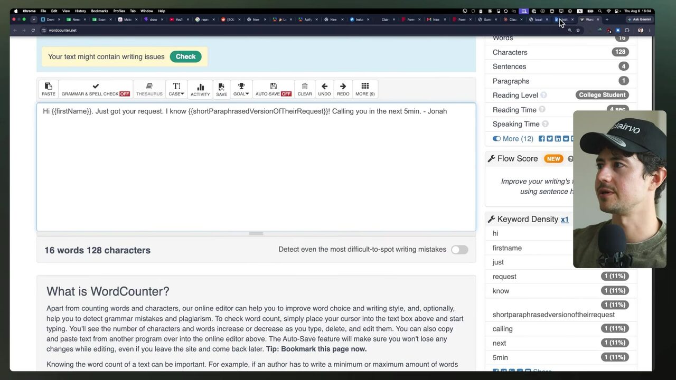This screenshot has height=380, width=676.
Task: Click the Keyword Density x1 link
Action: [565, 220]
